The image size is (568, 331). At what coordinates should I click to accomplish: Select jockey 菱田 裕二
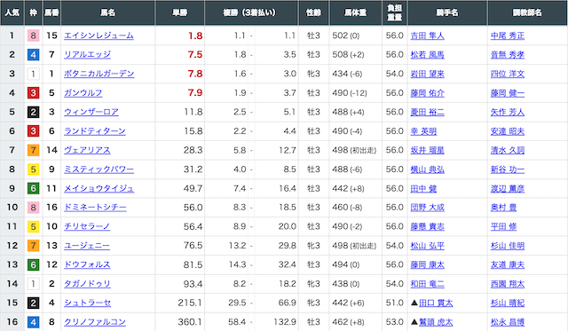pyautogui.click(x=427, y=113)
